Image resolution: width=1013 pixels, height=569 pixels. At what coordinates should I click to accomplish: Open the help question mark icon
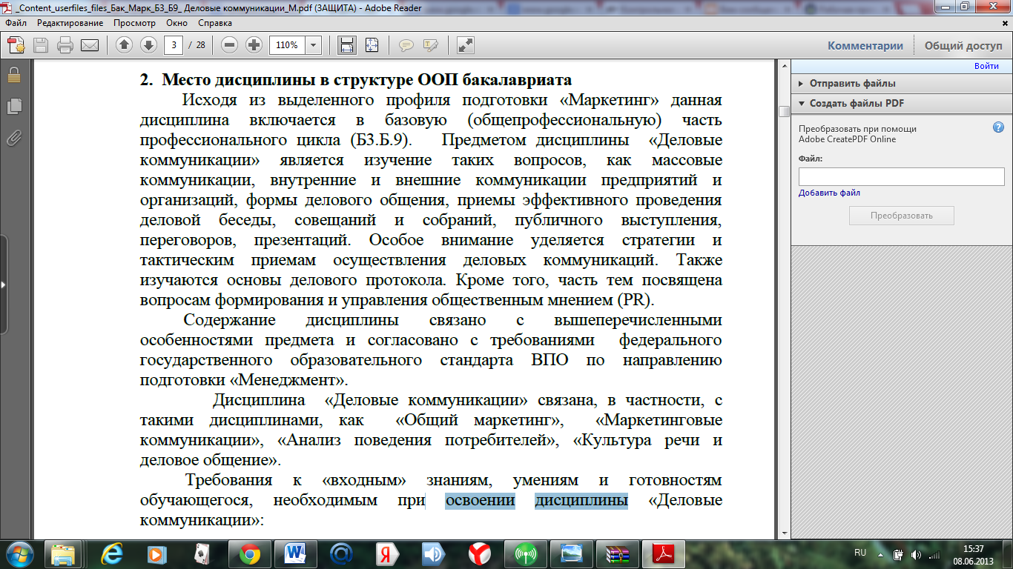coord(998,127)
